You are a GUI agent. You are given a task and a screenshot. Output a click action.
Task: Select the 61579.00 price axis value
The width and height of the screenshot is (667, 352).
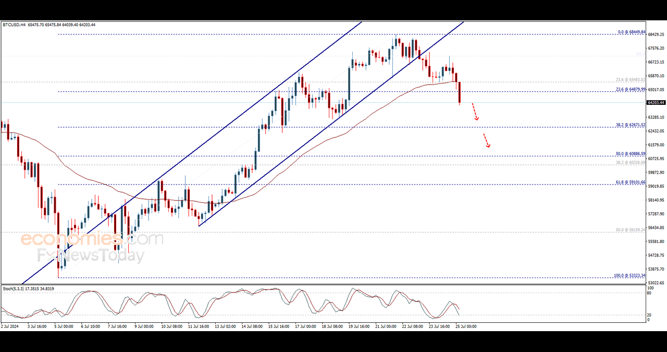point(657,145)
